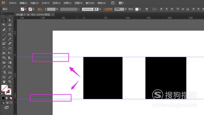Screen dimensions: 204x115
Task: Enable Draw Inside mode
Action: coord(11,103)
